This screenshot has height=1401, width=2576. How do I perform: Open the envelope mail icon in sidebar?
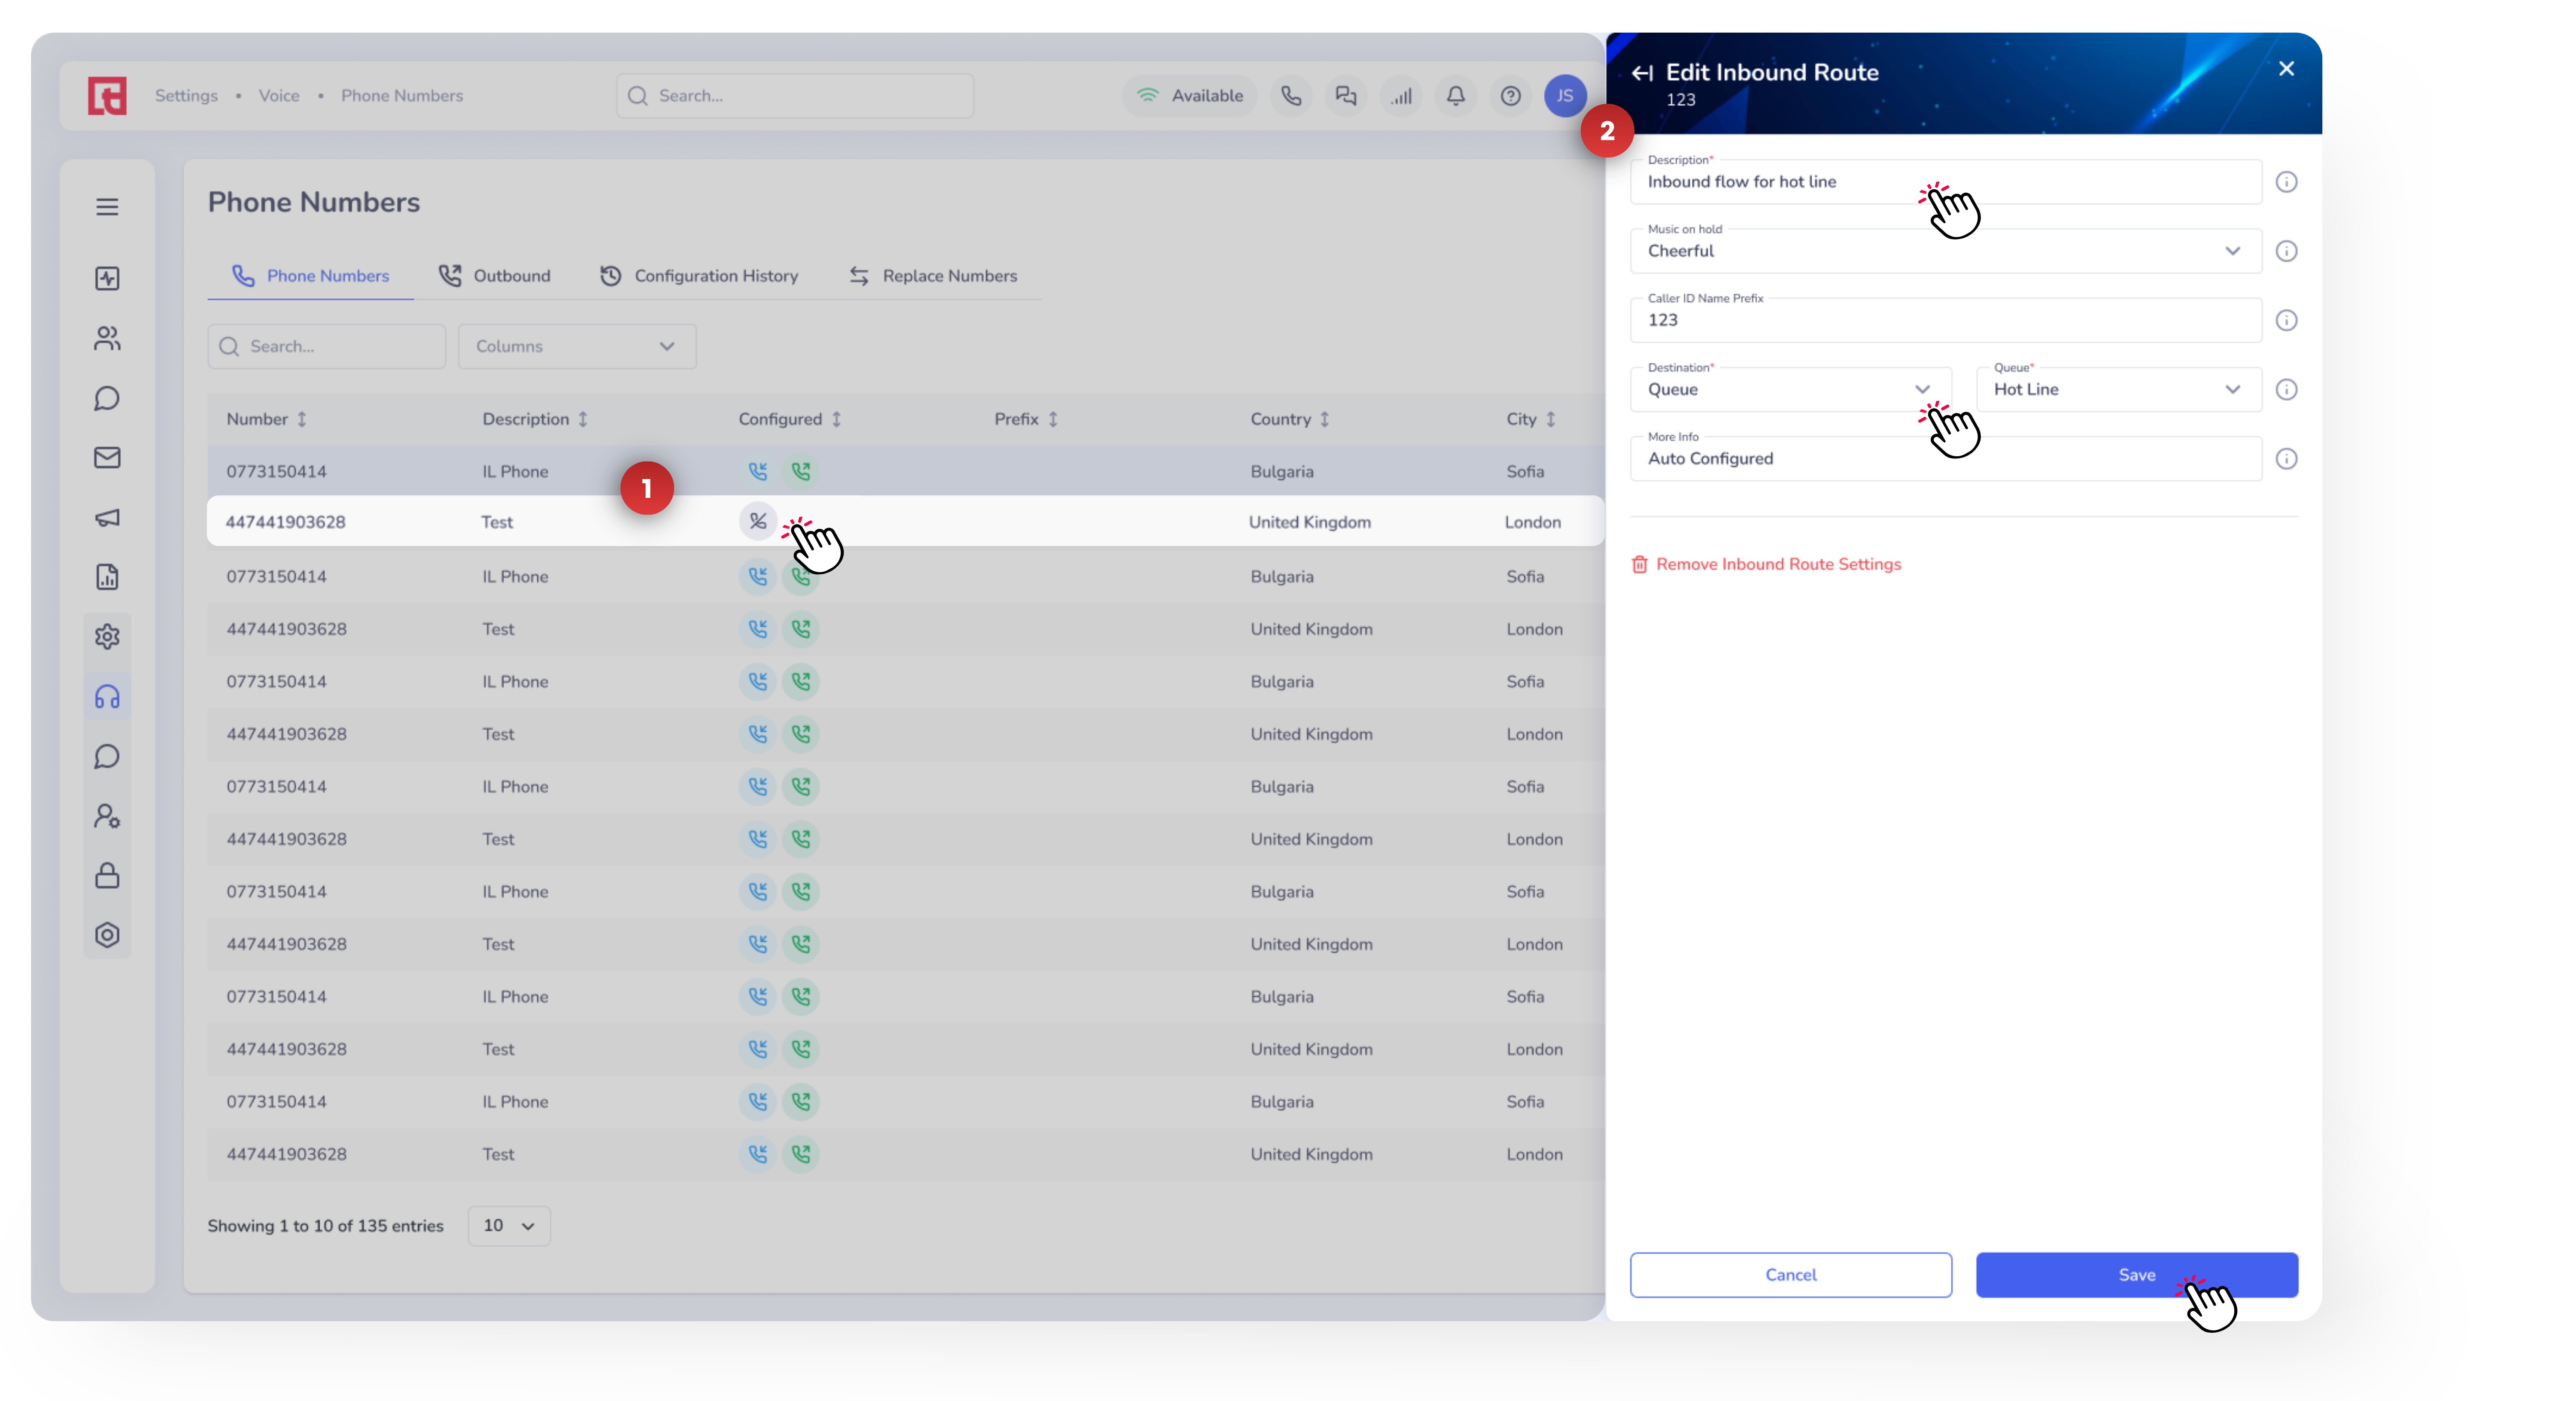tap(107, 458)
